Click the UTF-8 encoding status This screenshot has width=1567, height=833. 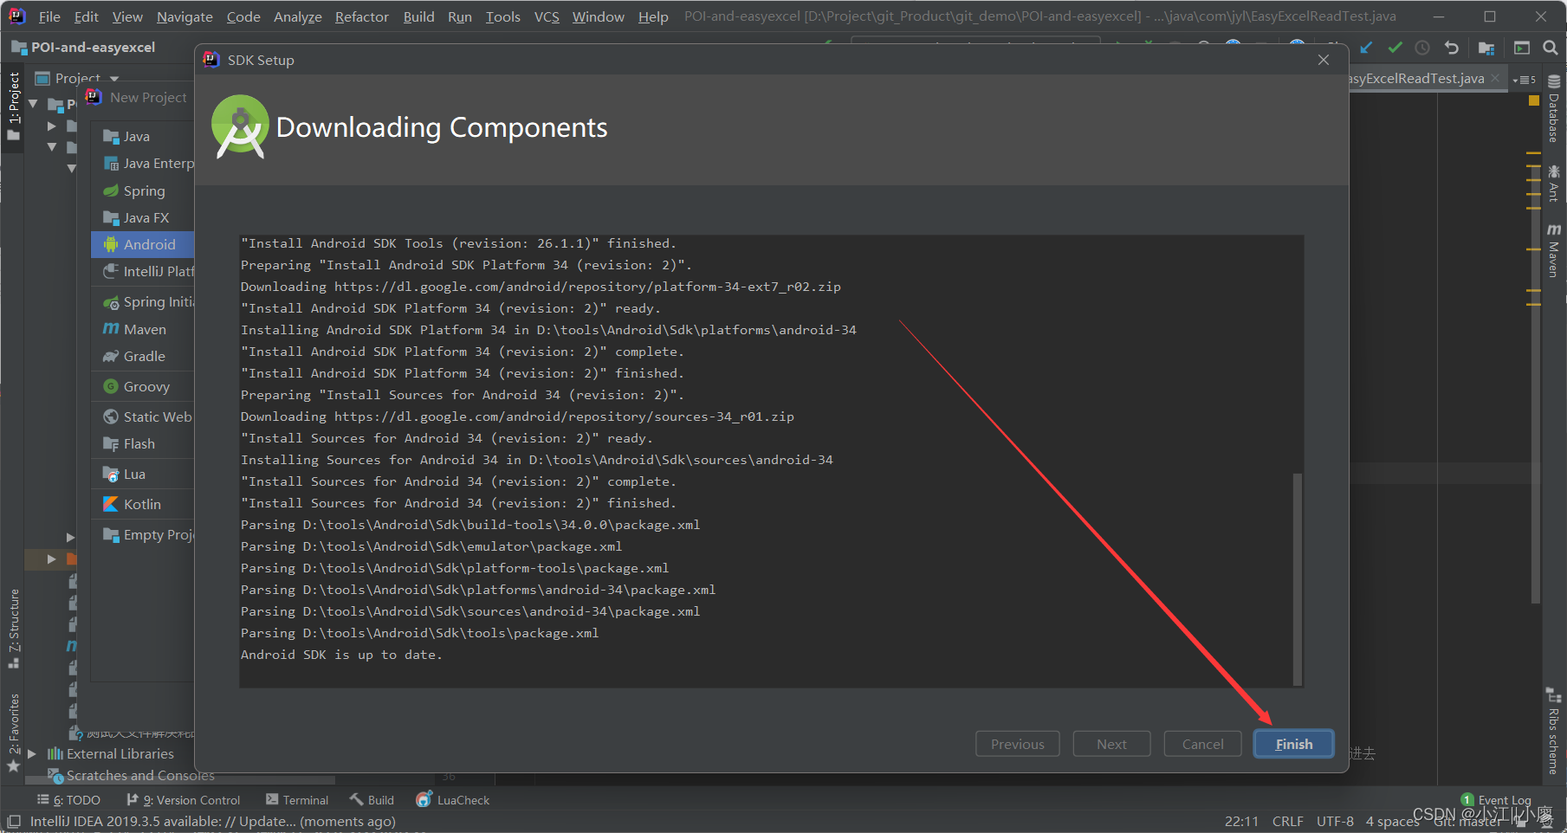[x=1335, y=821]
